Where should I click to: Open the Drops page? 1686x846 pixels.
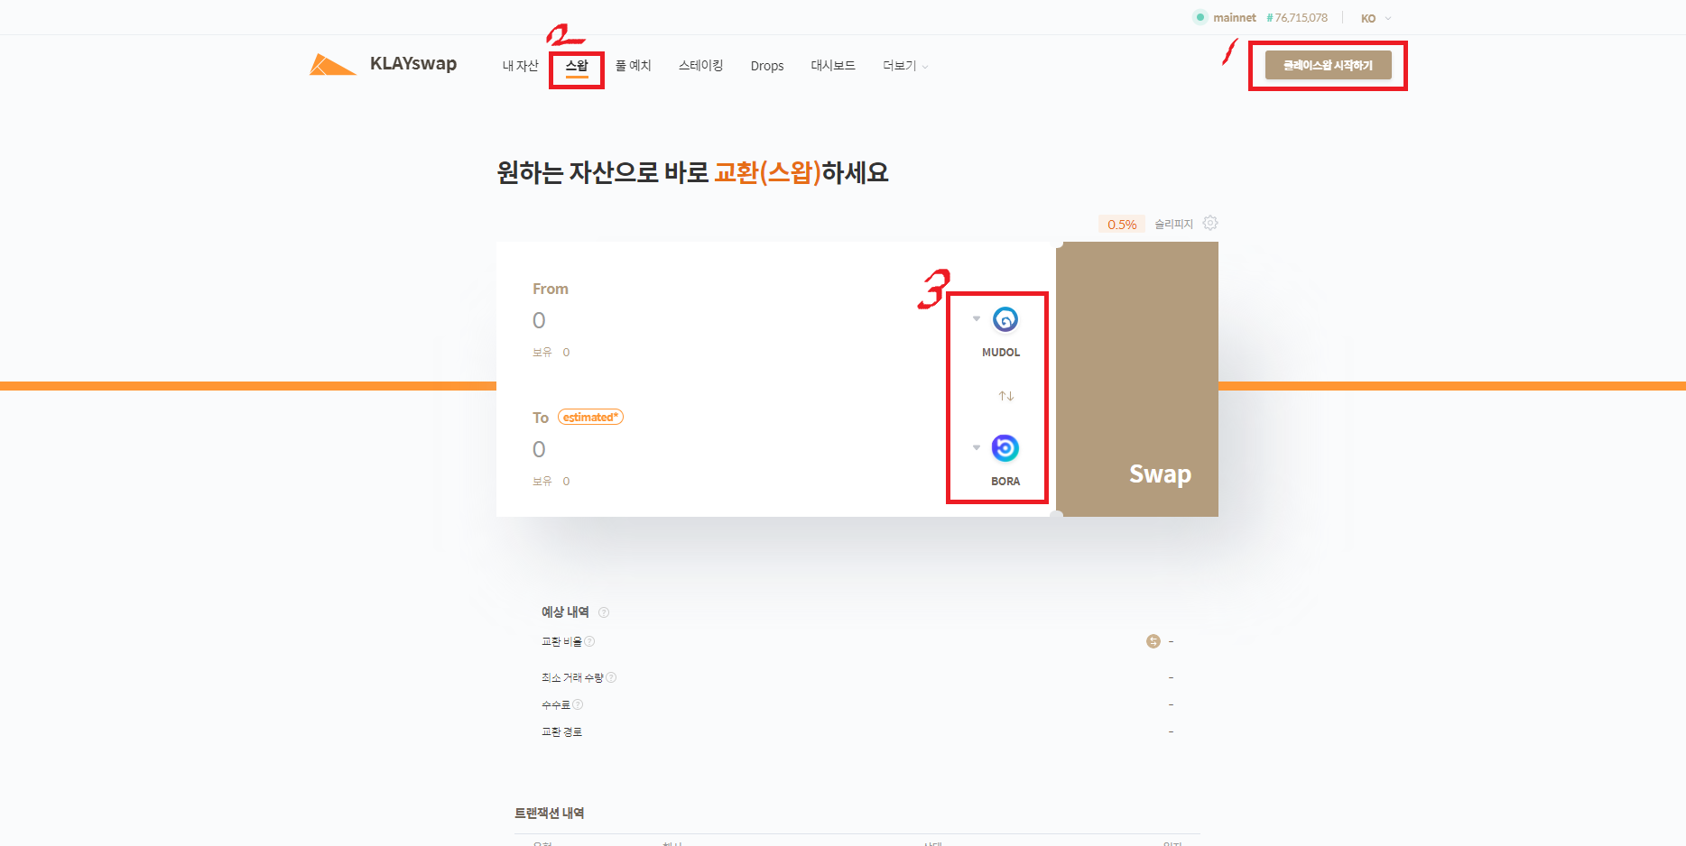point(767,66)
